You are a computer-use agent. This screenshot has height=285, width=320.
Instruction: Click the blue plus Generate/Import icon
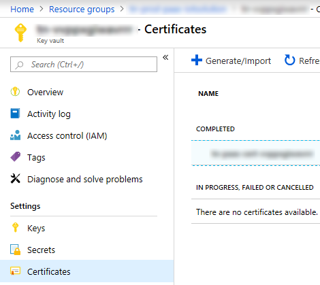pyautogui.click(x=197, y=60)
